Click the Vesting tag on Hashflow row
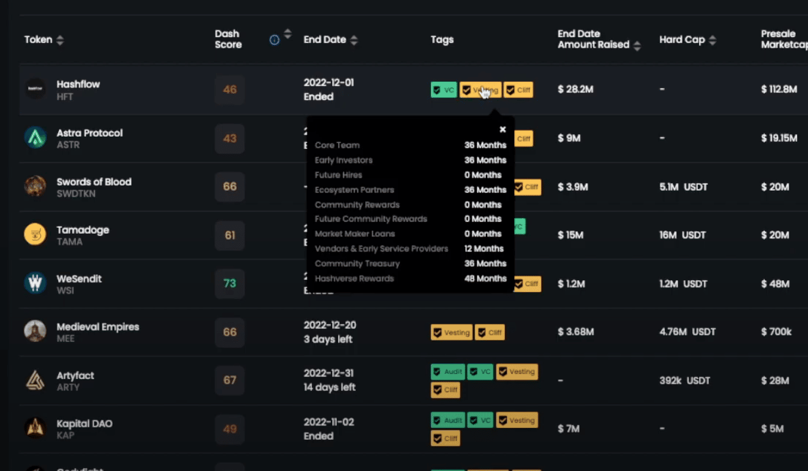Viewport: 808px width, 471px height. (481, 90)
